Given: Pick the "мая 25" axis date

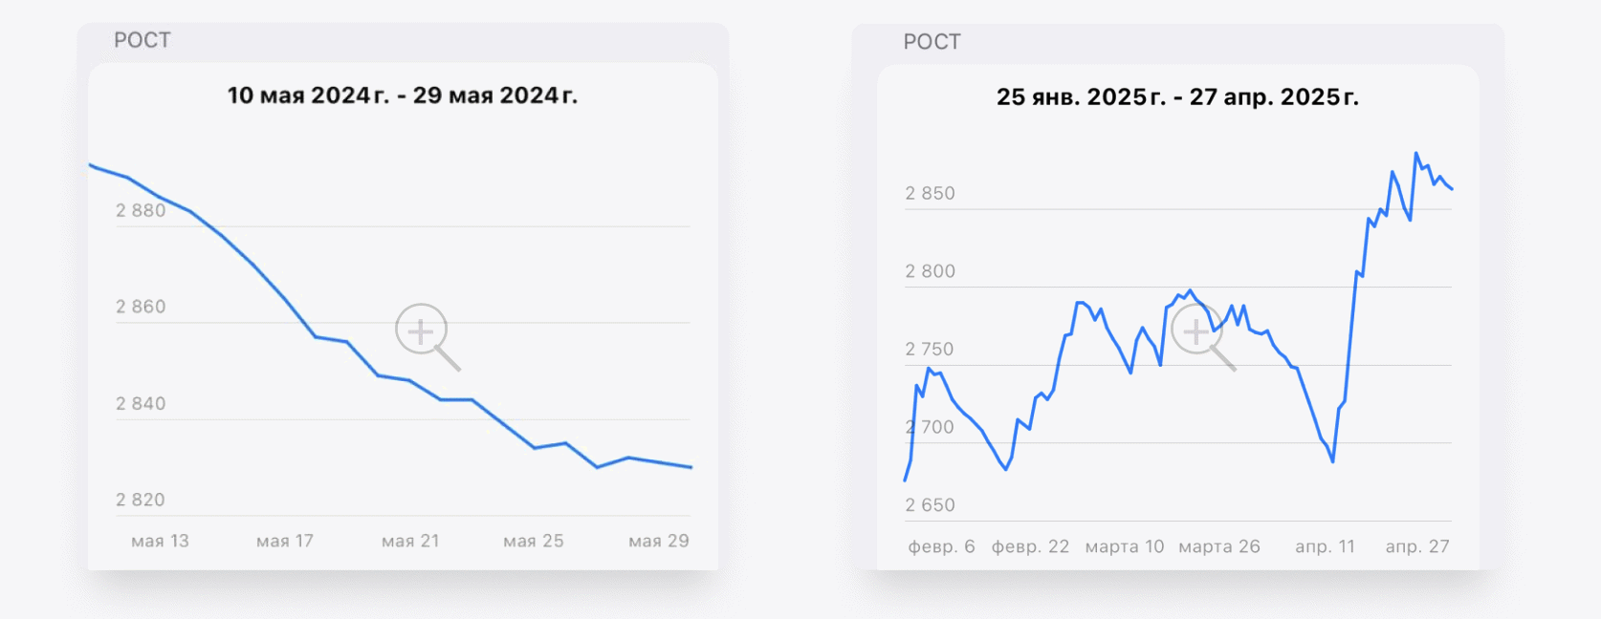Looking at the screenshot, I should point(534,541).
